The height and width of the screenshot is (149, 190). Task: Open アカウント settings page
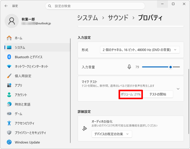(x=37, y=95)
